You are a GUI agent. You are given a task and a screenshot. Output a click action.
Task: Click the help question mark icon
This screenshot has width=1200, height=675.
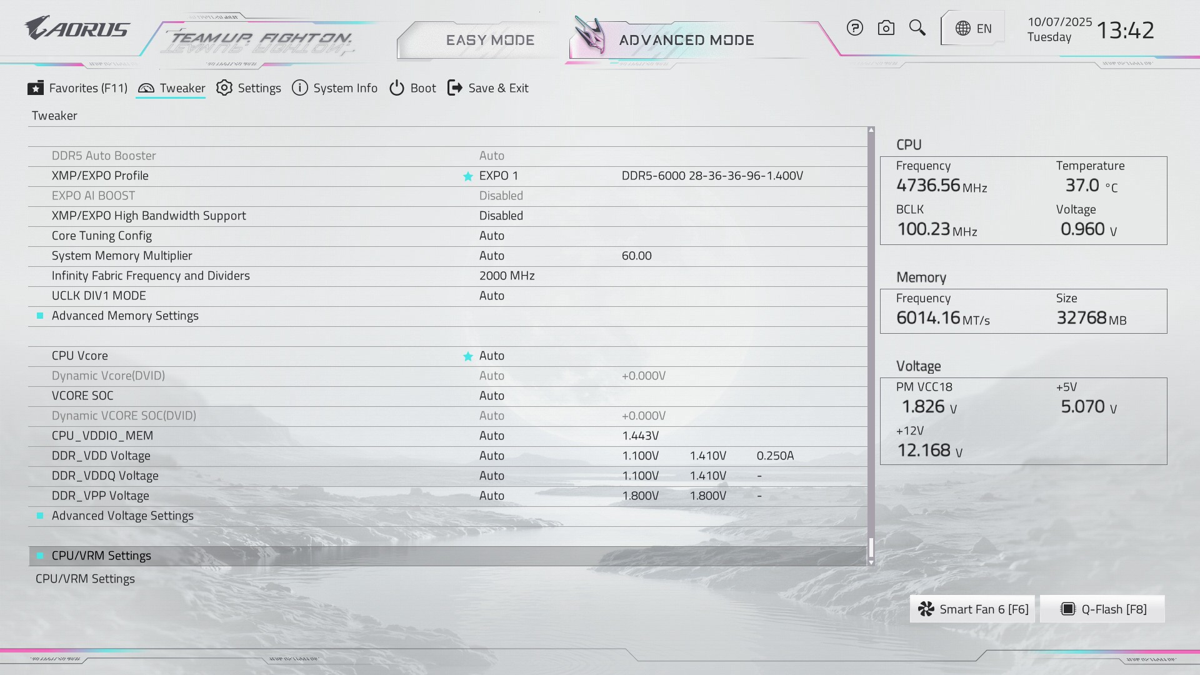[x=854, y=28]
